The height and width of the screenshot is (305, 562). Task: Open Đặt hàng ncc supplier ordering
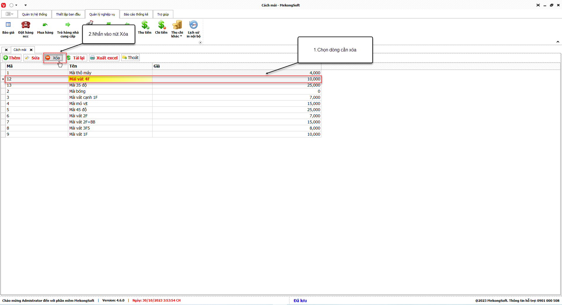coord(26,29)
